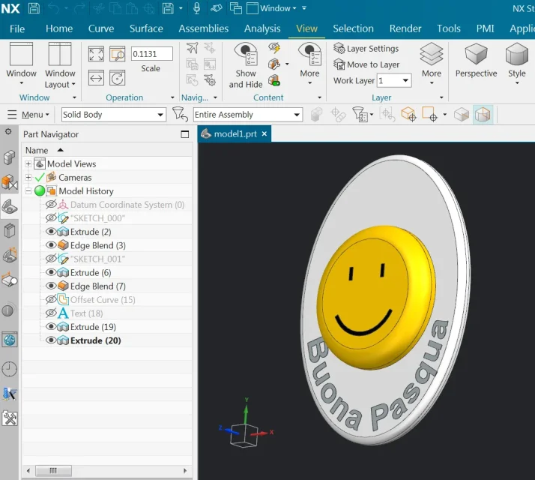Image resolution: width=535 pixels, height=480 pixels.
Task: Switch to the Curve tab
Action: 101,28
